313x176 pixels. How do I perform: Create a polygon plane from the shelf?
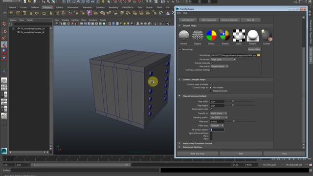click(x=37, y=13)
